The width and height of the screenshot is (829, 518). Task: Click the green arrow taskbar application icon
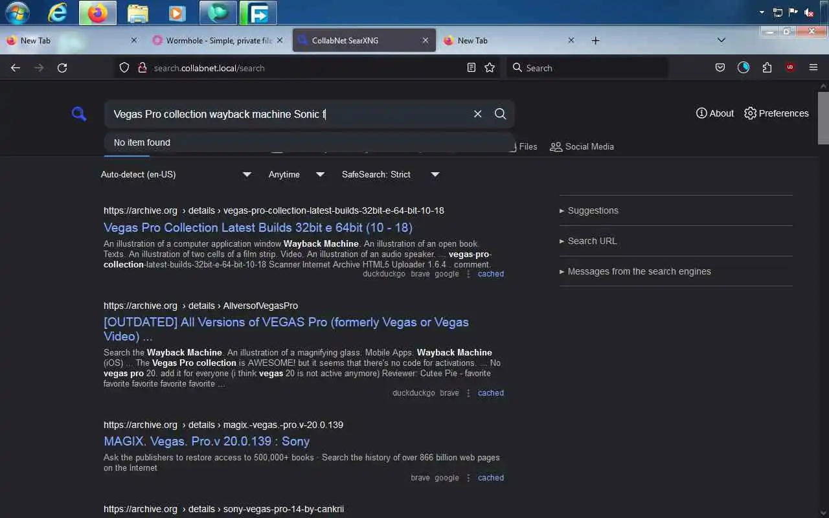258,12
